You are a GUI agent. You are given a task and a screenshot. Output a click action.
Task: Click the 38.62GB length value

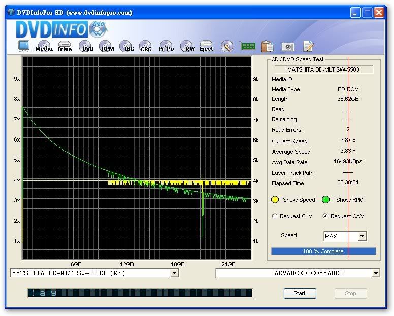pos(348,99)
